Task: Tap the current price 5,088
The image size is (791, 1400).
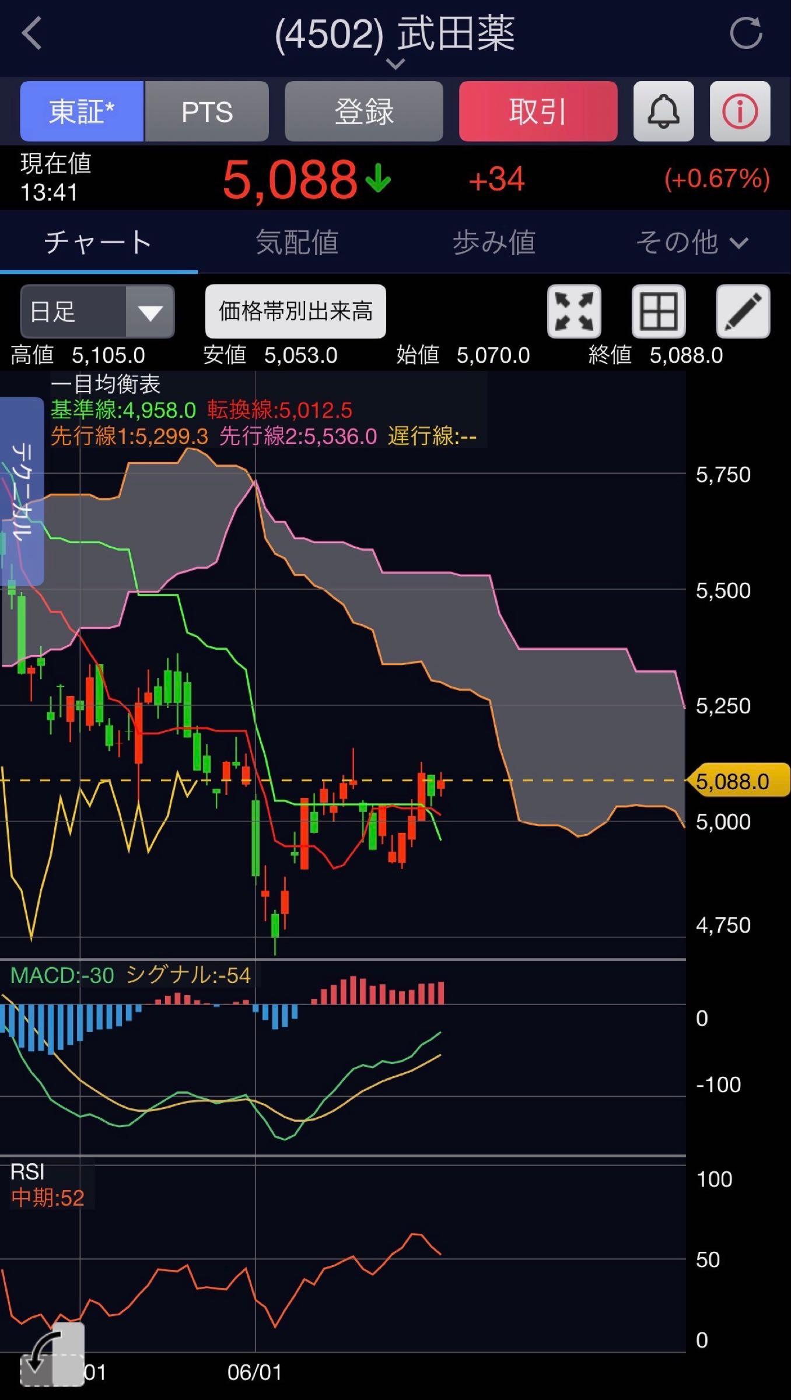Action: coord(290,180)
